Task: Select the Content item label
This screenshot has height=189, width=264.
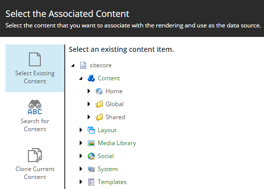Action: [x=109, y=78]
